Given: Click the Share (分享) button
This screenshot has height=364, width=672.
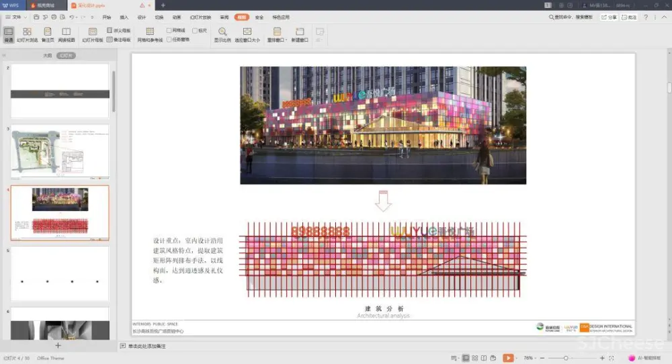Looking at the screenshot, I should tap(609, 17).
